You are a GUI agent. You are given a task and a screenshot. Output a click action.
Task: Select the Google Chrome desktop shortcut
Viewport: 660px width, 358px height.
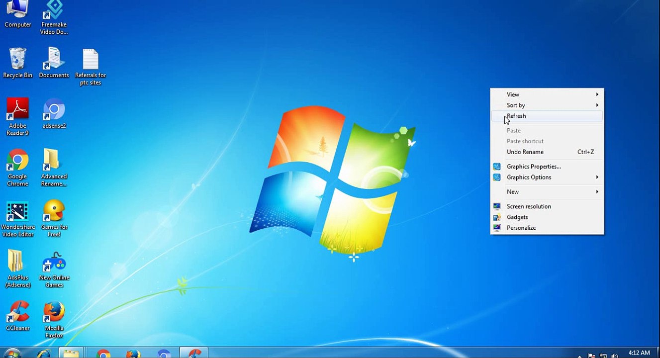click(x=17, y=168)
